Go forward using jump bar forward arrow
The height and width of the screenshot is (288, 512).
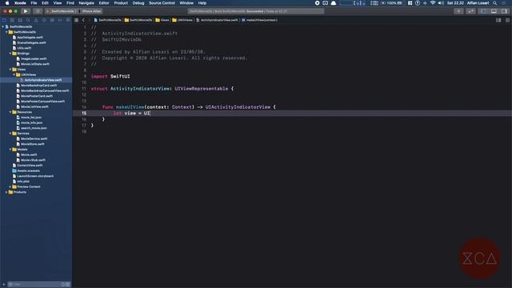(x=89, y=20)
